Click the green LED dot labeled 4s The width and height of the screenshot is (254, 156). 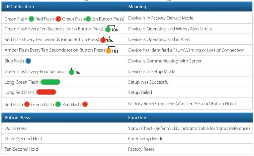pyautogui.click(x=71, y=72)
